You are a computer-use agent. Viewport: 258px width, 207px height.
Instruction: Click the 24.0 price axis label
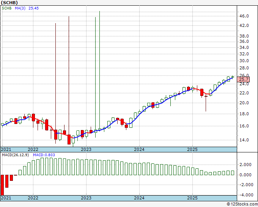244,84
